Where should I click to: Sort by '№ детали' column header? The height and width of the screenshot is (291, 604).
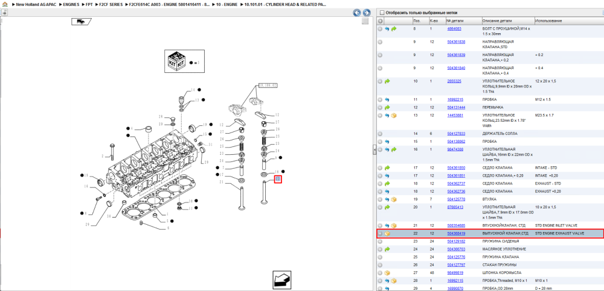[463, 20]
